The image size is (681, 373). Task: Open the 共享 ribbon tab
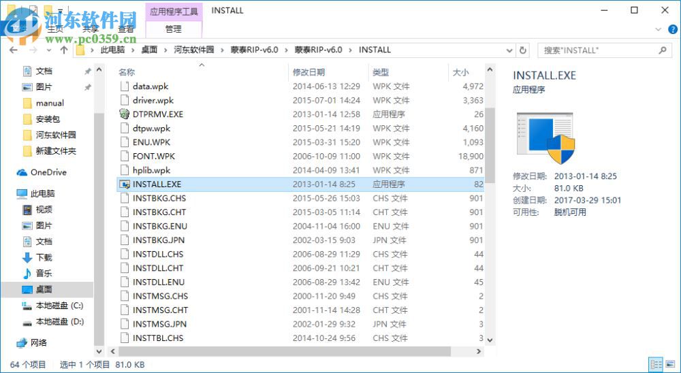coord(91,29)
